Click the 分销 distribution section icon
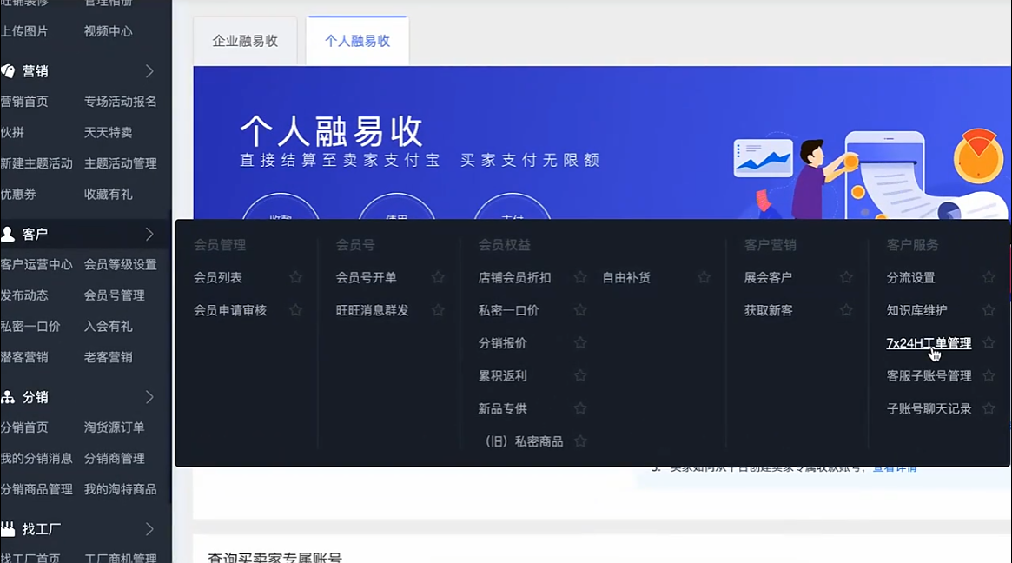The image size is (1012, 563). 8,397
